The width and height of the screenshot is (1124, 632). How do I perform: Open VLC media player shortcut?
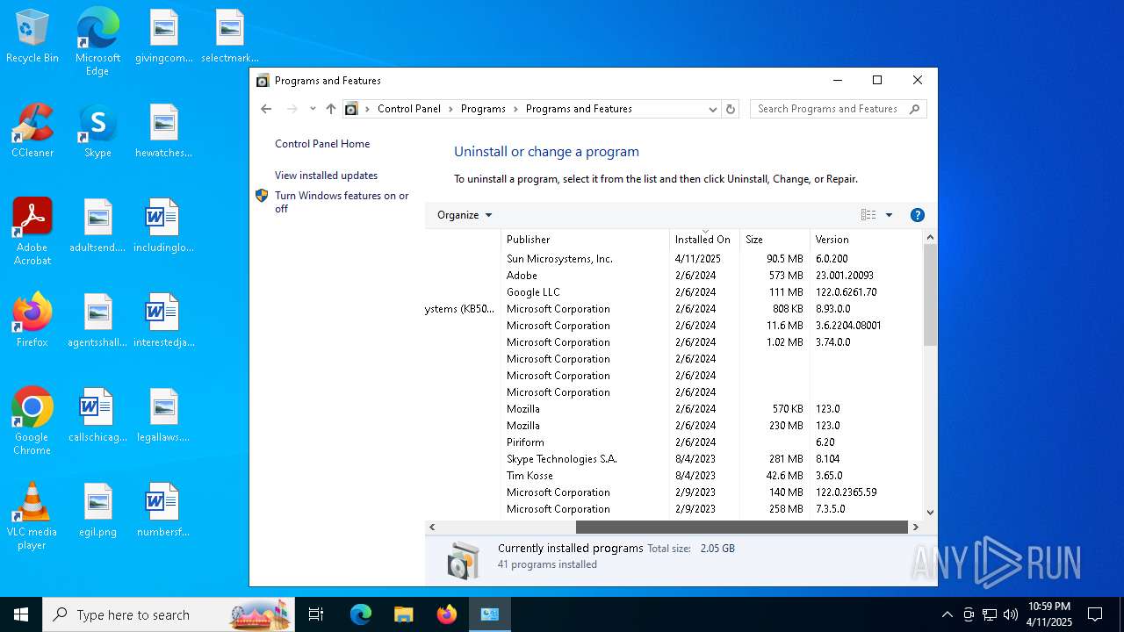(x=32, y=516)
